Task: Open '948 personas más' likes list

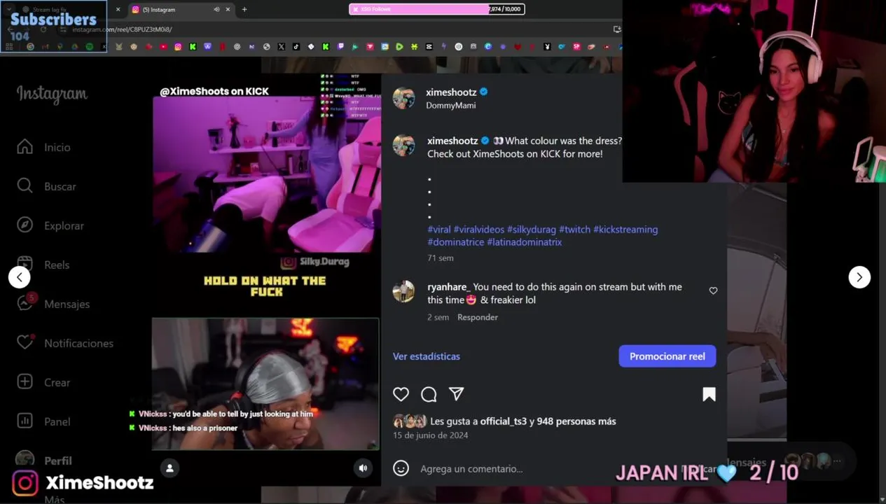Action: (576, 421)
